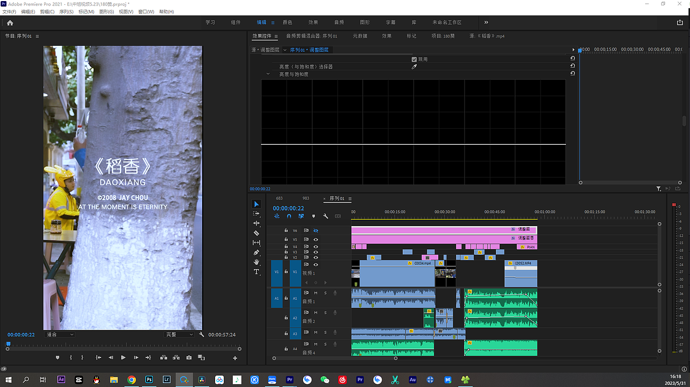
Task: Switch to 音频 workspace
Action: coord(339,23)
